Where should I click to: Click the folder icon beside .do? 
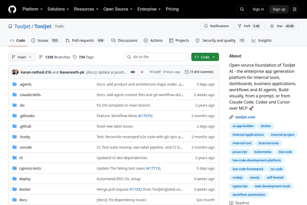(x=15, y=105)
